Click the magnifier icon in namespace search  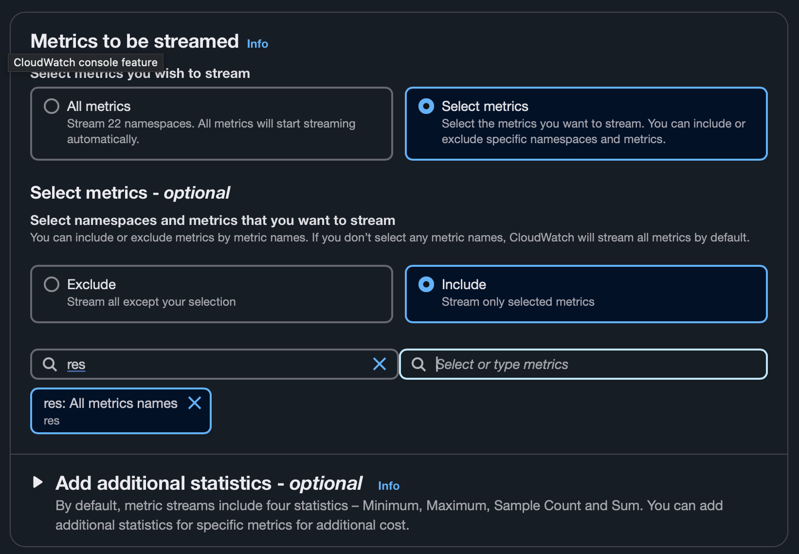[50, 364]
